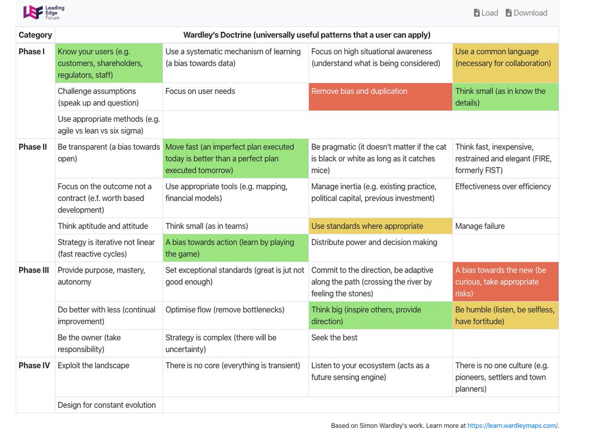Click the 'Be humble' yellow cell
590x442 pixels.
[x=505, y=315]
